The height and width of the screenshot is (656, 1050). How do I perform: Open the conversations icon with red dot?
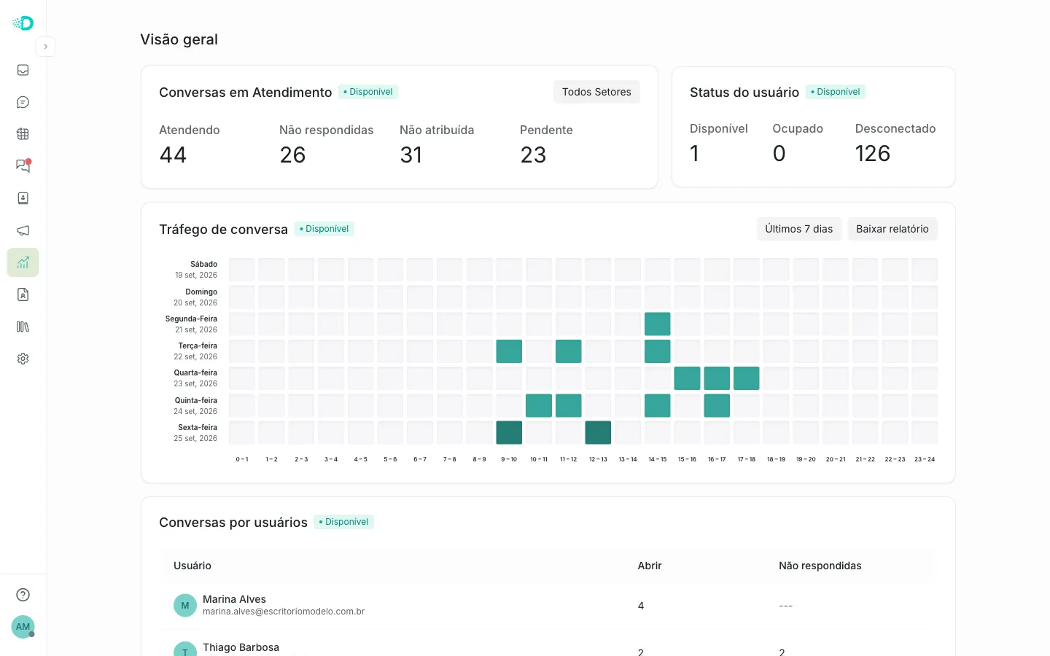(23, 166)
